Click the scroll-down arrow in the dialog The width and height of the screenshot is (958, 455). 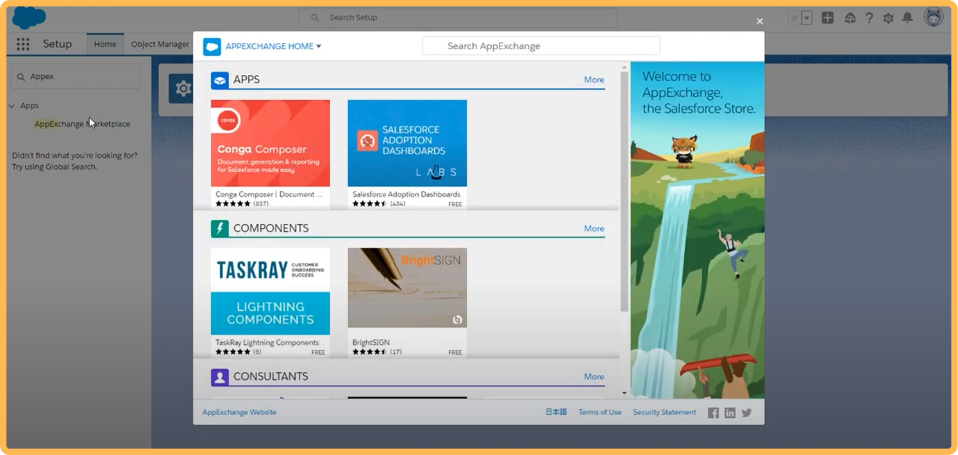pyautogui.click(x=625, y=393)
